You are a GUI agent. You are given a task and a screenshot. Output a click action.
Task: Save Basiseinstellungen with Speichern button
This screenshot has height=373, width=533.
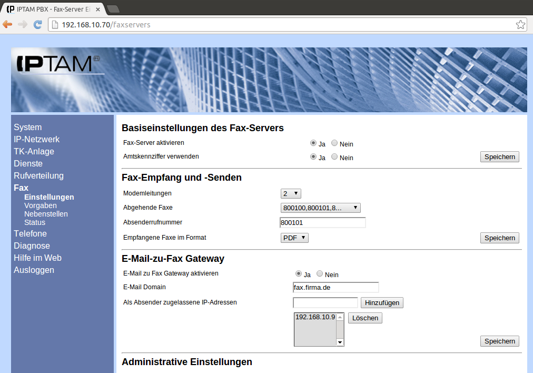tap(499, 157)
